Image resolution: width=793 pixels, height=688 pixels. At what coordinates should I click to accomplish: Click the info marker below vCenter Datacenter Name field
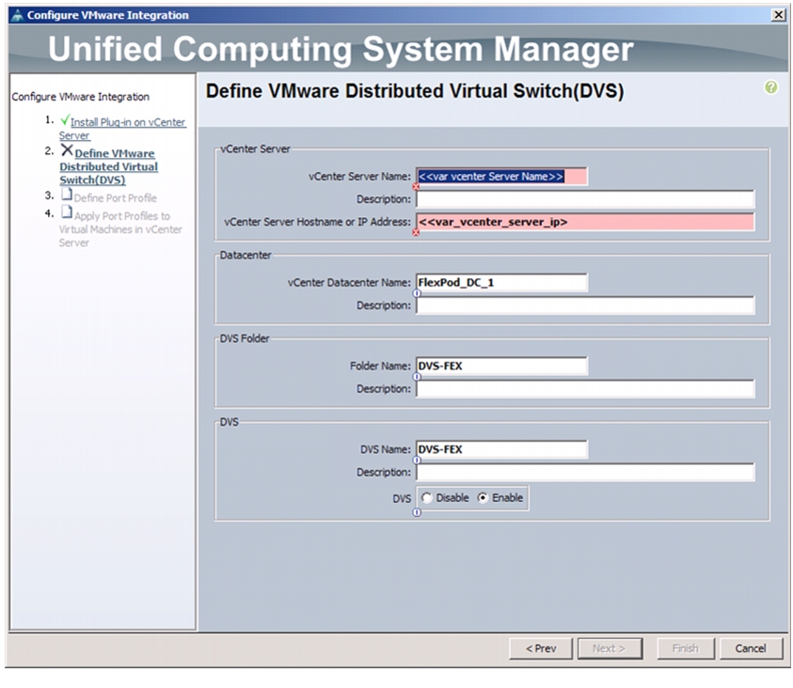tap(417, 293)
